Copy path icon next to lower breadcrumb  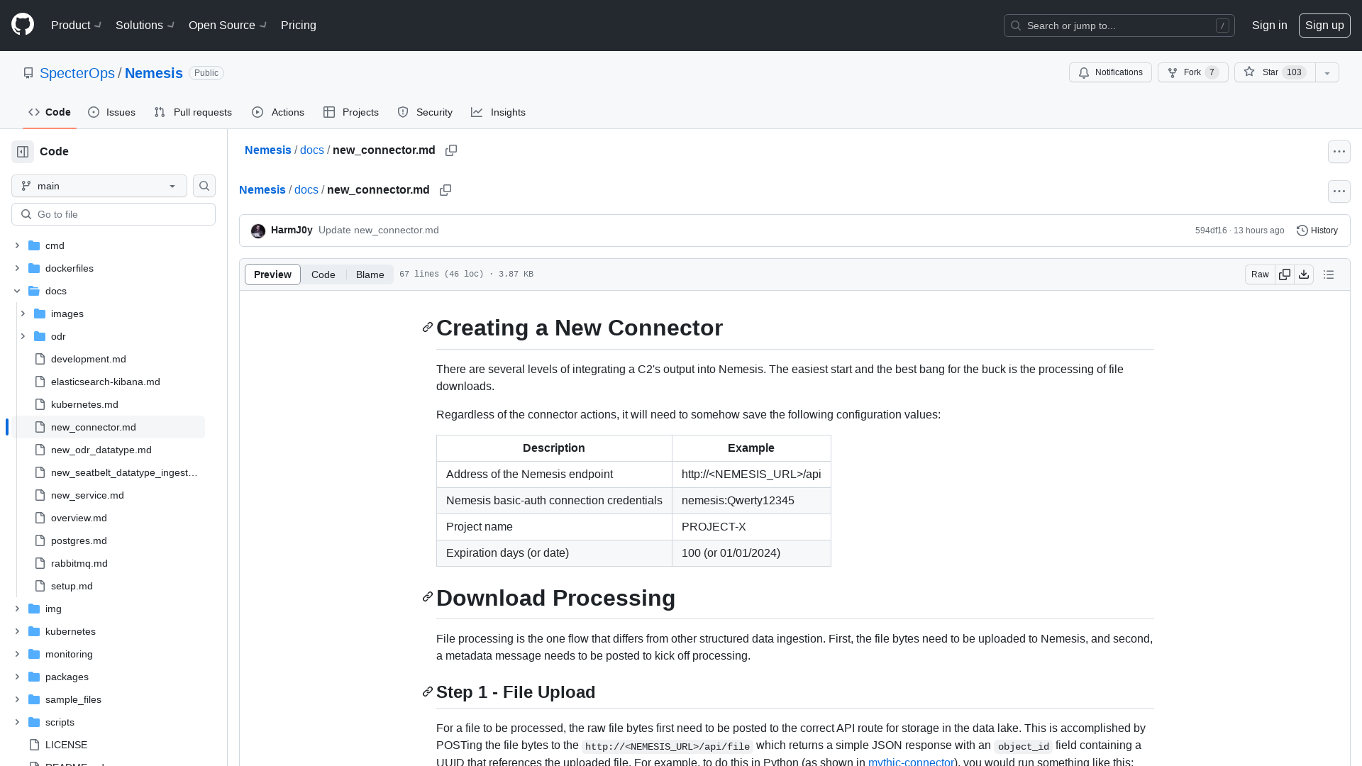(x=445, y=190)
